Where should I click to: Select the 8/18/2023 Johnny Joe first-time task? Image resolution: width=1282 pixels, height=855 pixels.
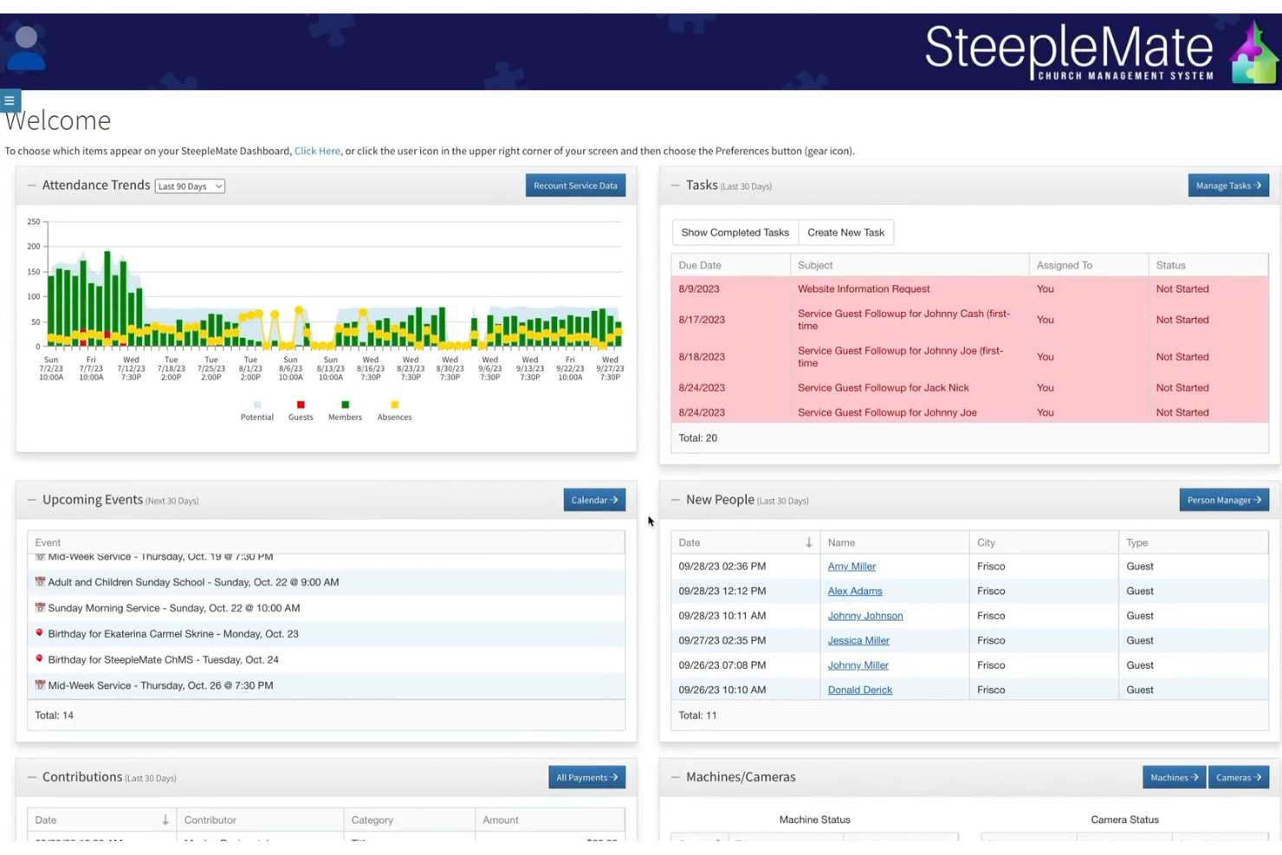coord(969,357)
